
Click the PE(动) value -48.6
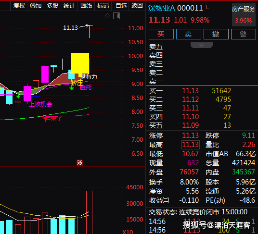[247, 200]
